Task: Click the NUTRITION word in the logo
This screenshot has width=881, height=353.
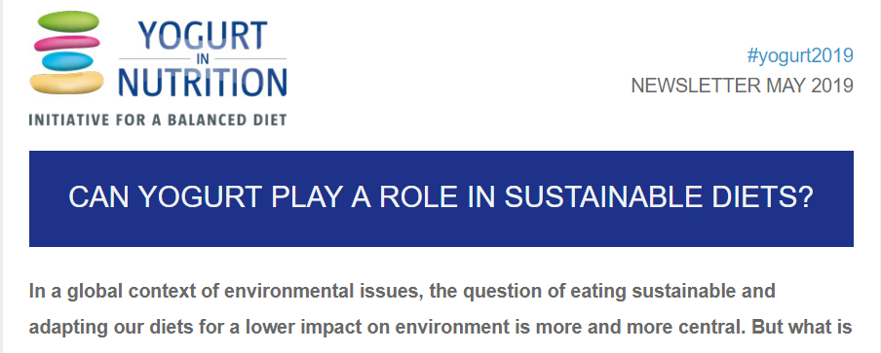Action: (x=203, y=82)
